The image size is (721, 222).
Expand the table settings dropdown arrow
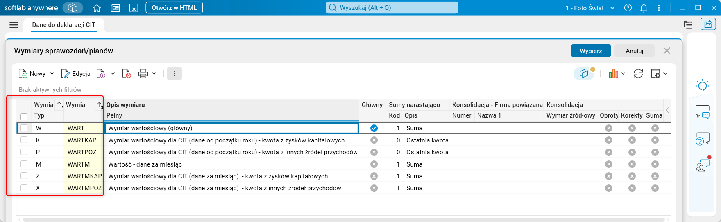click(x=665, y=74)
